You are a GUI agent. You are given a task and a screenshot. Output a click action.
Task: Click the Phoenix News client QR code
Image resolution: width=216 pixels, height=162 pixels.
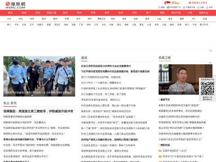tap(207, 89)
